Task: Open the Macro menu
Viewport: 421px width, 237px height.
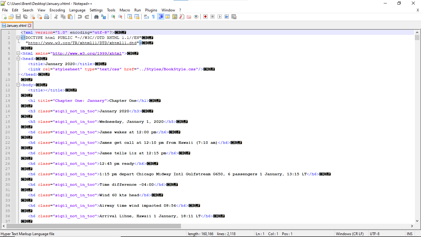Action: coord(125,10)
